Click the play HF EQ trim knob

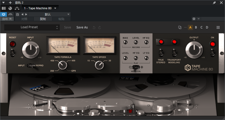136,58
